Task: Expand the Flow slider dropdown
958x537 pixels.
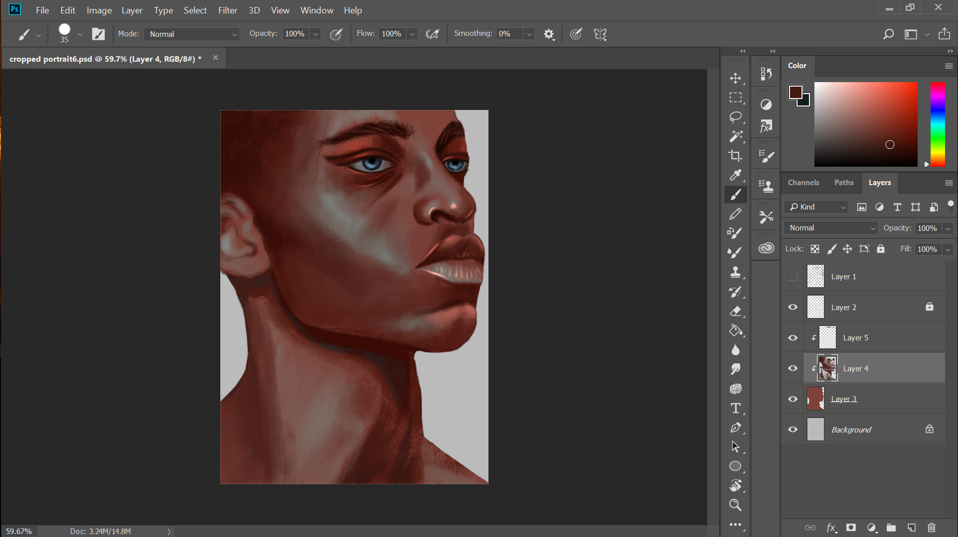Action: click(x=412, y=34)
